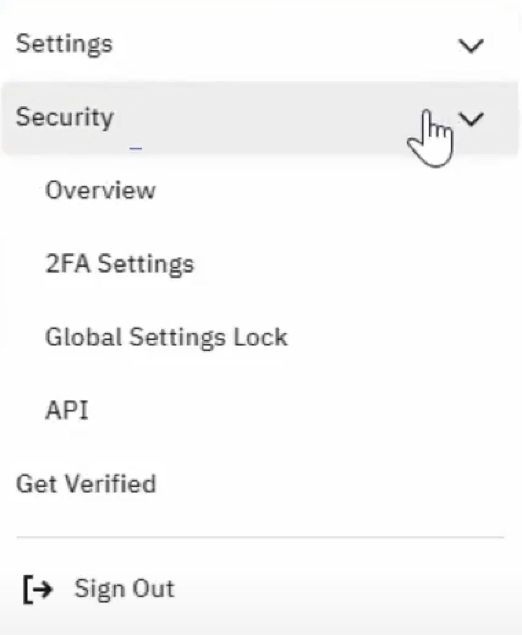Choose 2FA Settings under Security
This screenshot has width=522, height=635.
[120, 264]
